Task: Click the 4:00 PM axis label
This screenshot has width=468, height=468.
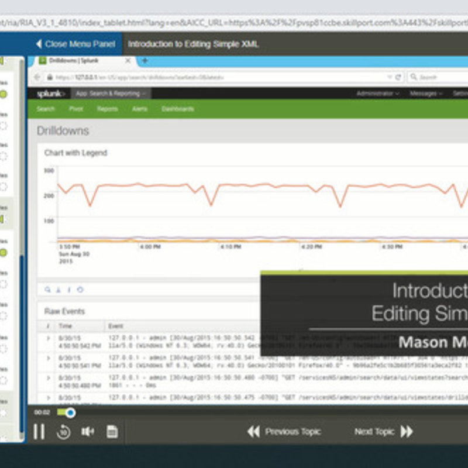Action: click(151, 247)
